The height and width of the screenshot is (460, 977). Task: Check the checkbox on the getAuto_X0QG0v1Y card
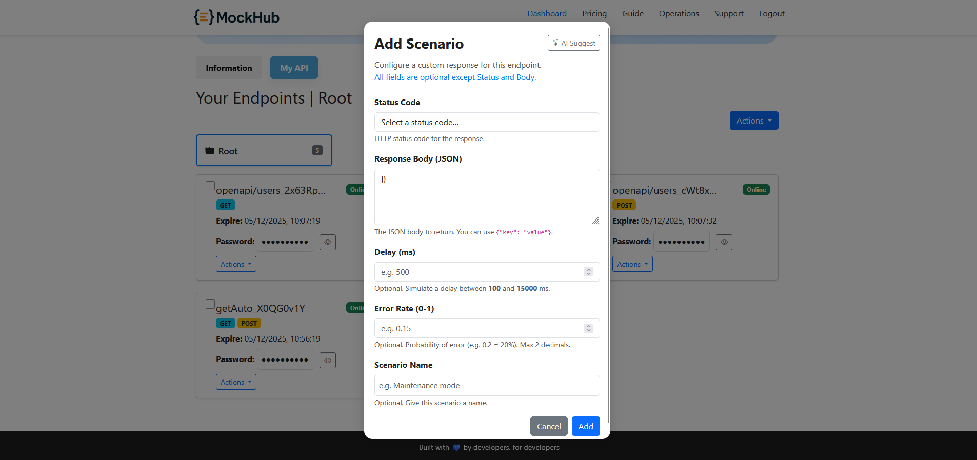[x=210, y=304]
